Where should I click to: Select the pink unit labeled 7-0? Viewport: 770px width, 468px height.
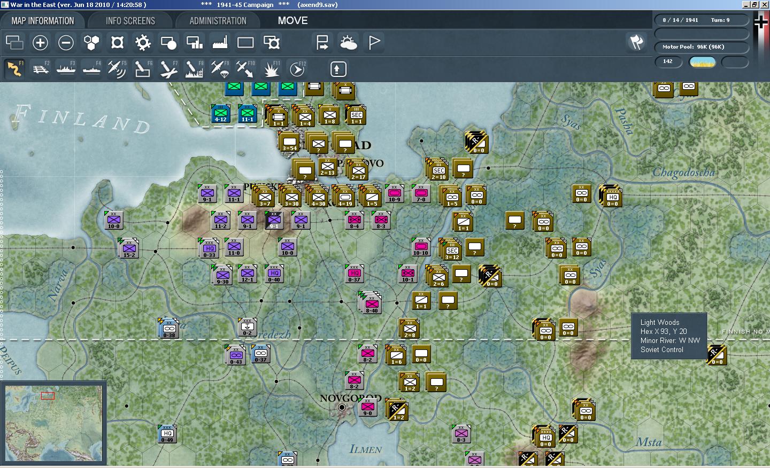pos(421,193)
